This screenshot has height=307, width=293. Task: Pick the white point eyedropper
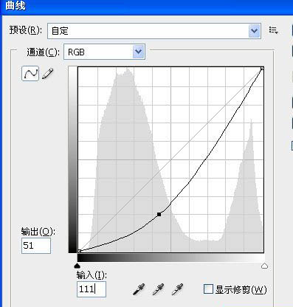(177, 289)
